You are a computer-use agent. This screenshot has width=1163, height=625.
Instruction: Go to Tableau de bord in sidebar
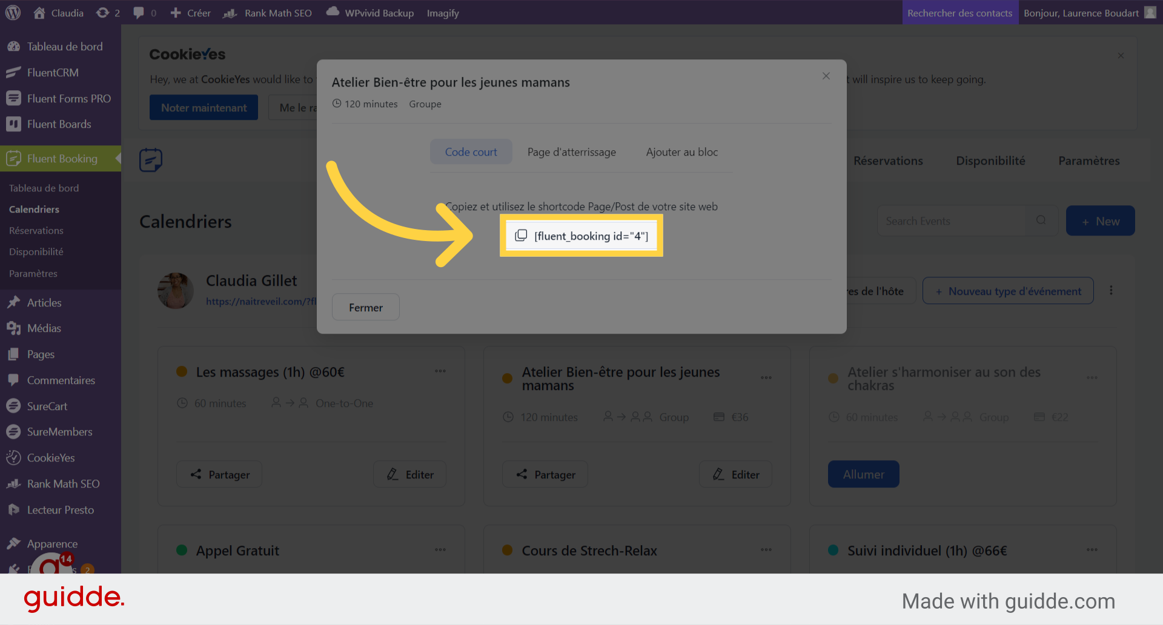coord(61,47)
